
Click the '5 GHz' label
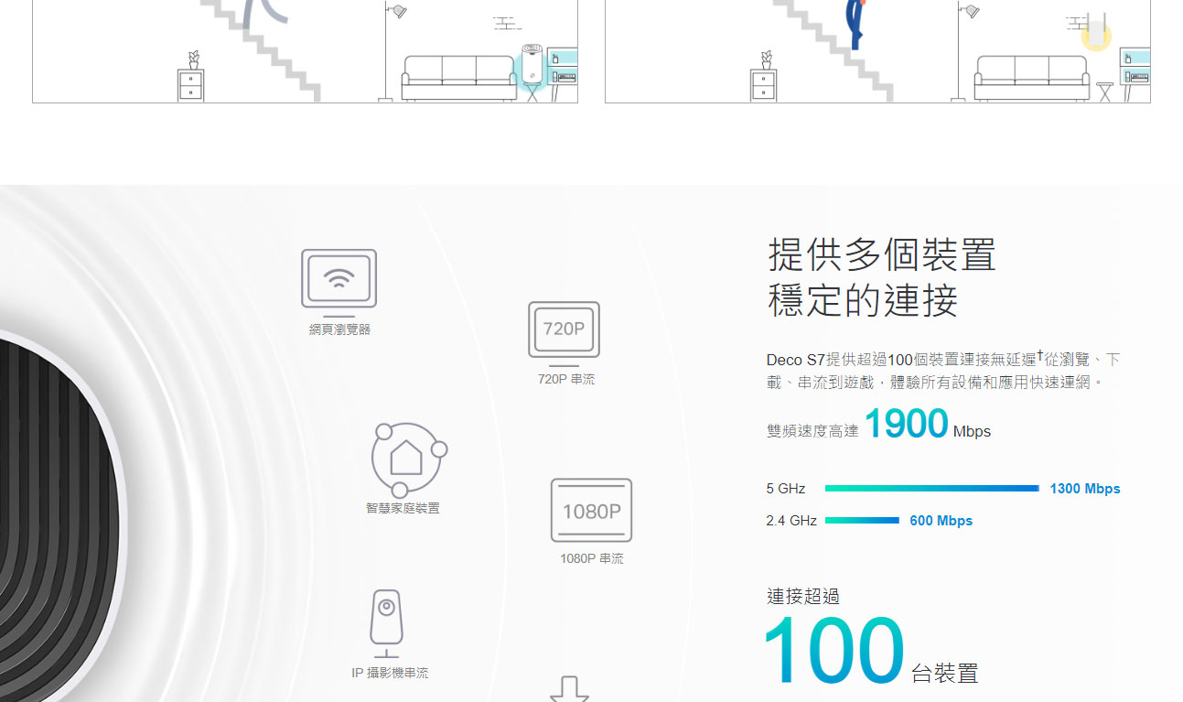point(786,489)
